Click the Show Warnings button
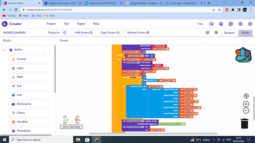This screenshot has width=255, height=143. point(71,127)
